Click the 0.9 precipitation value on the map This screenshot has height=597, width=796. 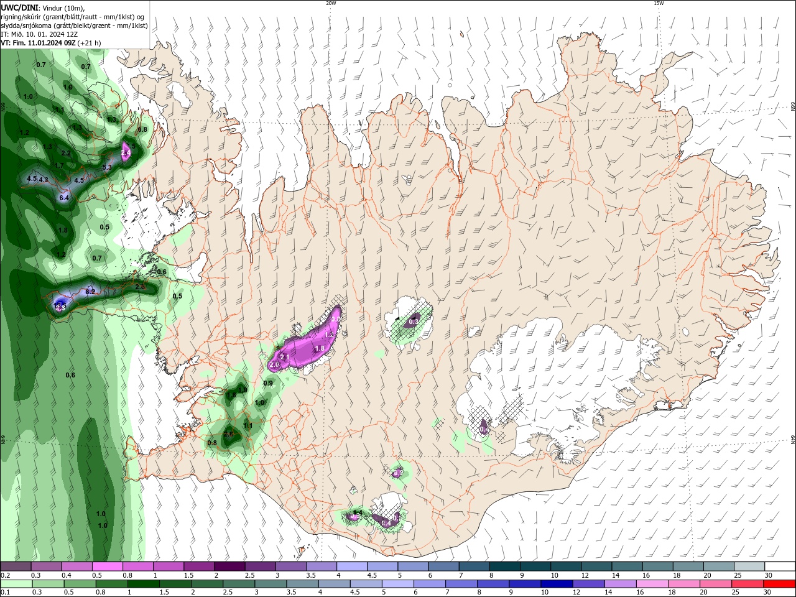tap(268, 383)
